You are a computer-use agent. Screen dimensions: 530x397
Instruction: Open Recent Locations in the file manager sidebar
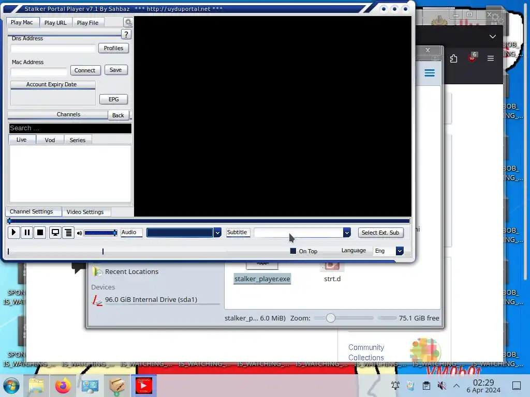point(131,271)
